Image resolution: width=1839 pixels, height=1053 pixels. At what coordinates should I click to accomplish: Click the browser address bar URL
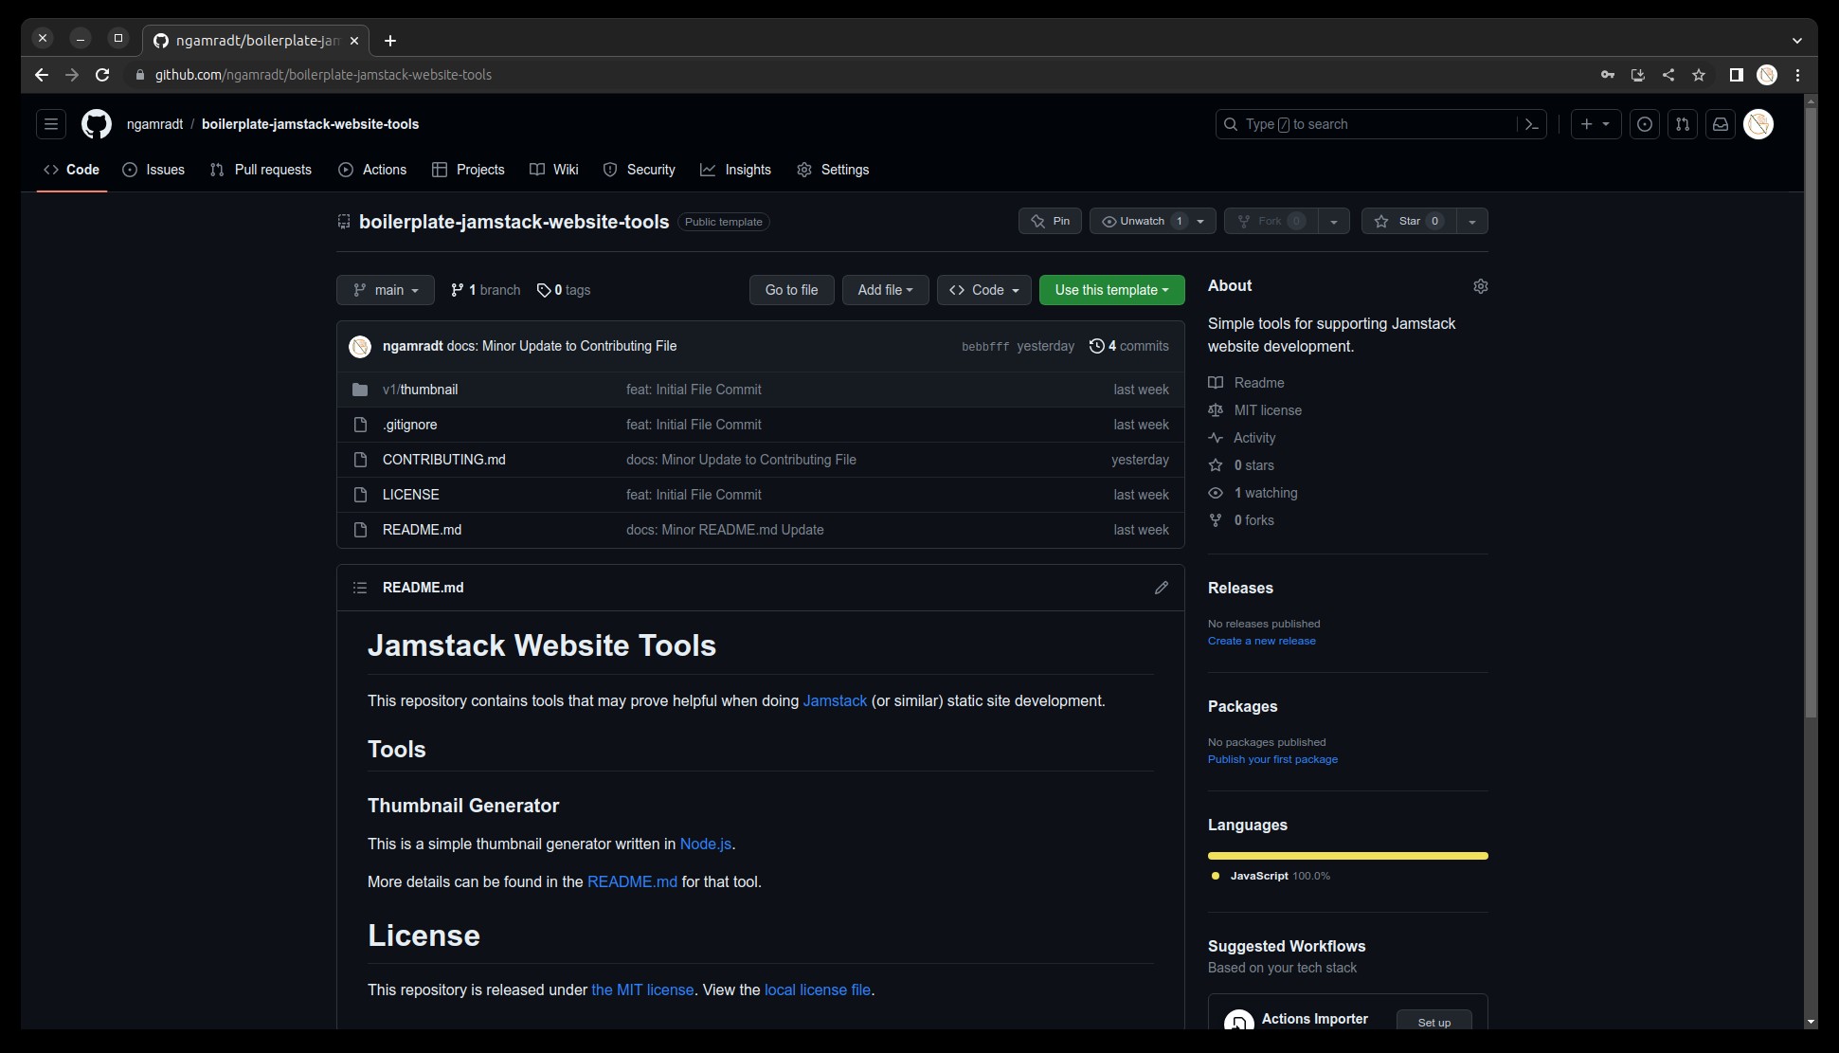(323, 75)
